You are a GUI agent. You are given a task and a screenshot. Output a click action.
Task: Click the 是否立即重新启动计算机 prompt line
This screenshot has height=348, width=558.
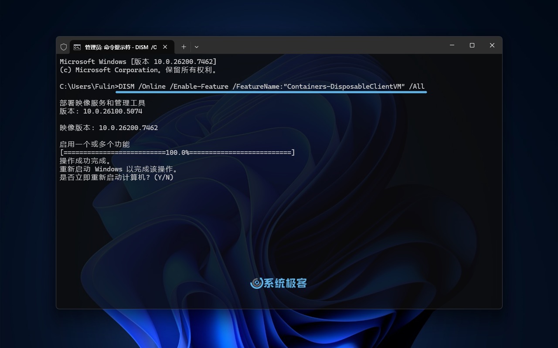118,177
